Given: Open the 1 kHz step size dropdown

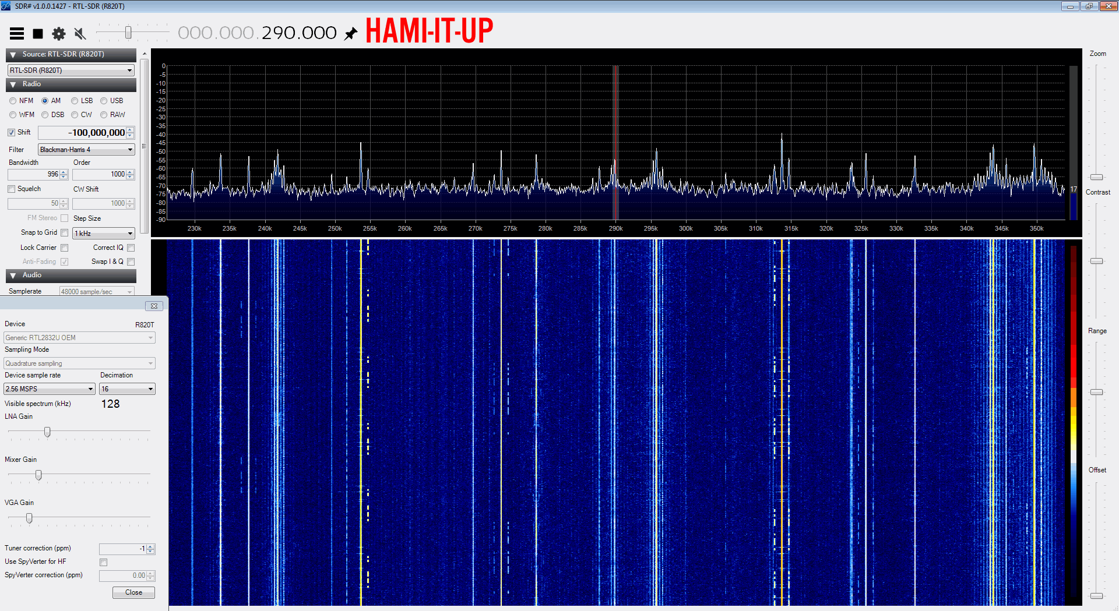Looking at the screenshot, I should (x=104, y=233).
